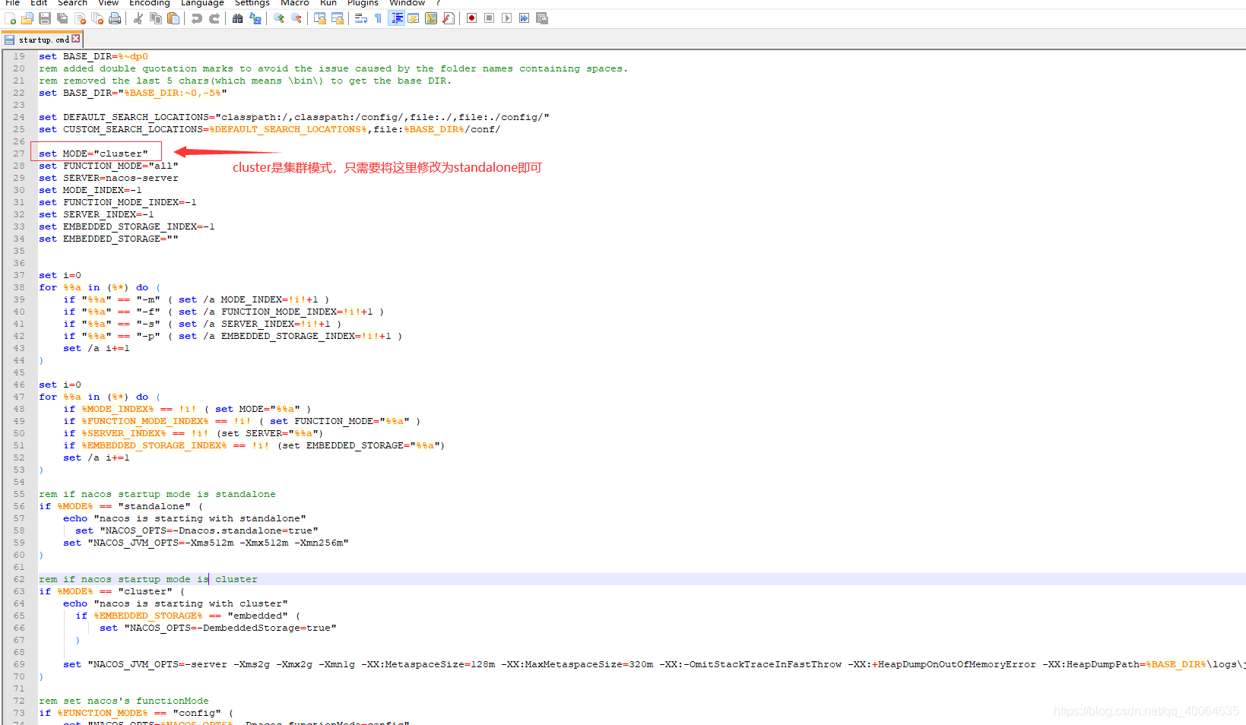This screenshot has height=725, width=1246.
Task: Open the Edit menu
Action: pos(39,3)
